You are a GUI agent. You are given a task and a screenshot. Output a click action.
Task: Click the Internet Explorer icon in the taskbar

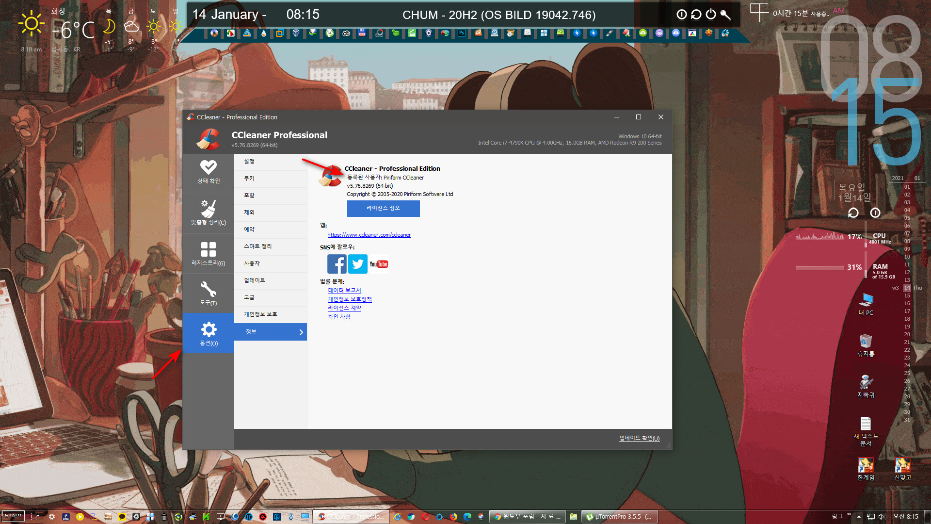pos(397,517)
